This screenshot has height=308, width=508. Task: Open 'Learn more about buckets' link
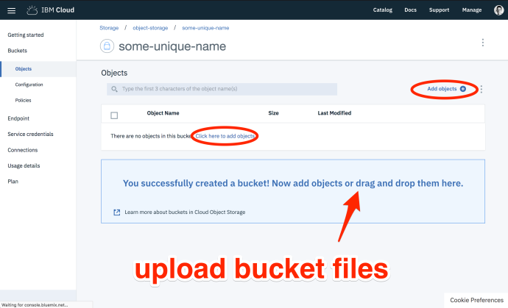(x=185, y=212)
